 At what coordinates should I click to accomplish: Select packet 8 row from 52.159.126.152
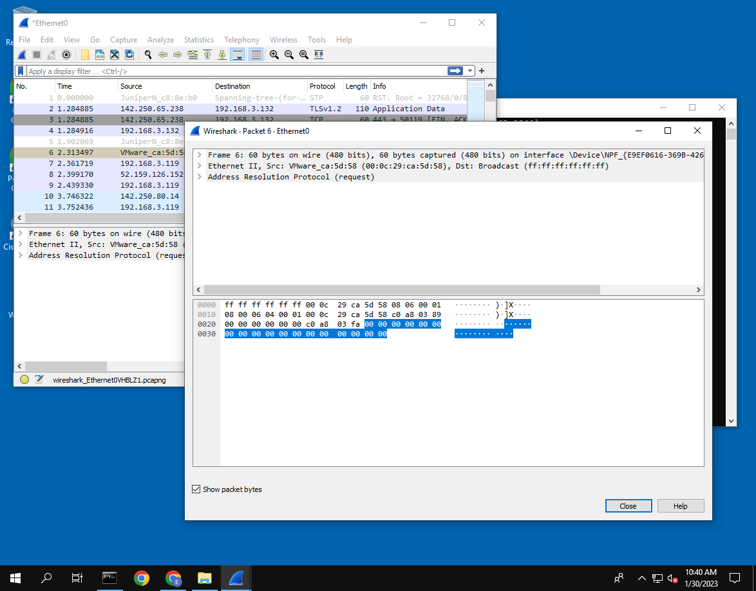pos(100,174)
